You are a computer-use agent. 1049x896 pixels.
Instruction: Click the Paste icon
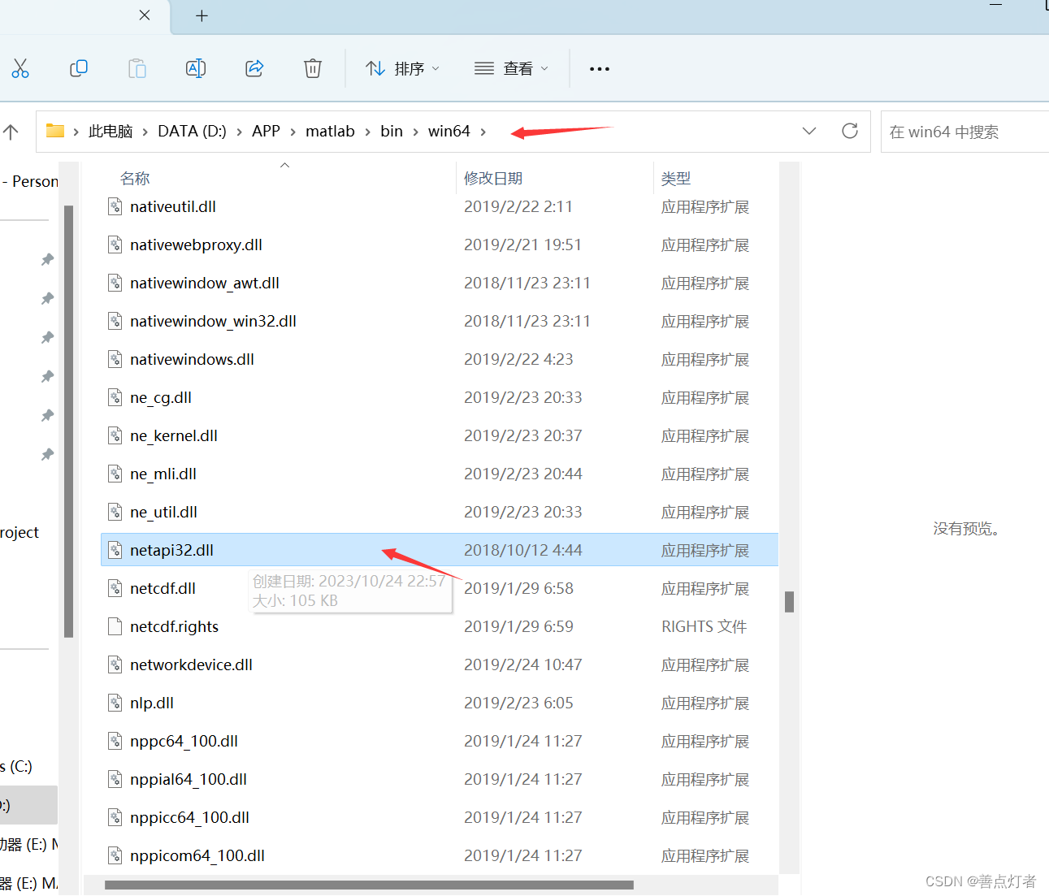137,68
